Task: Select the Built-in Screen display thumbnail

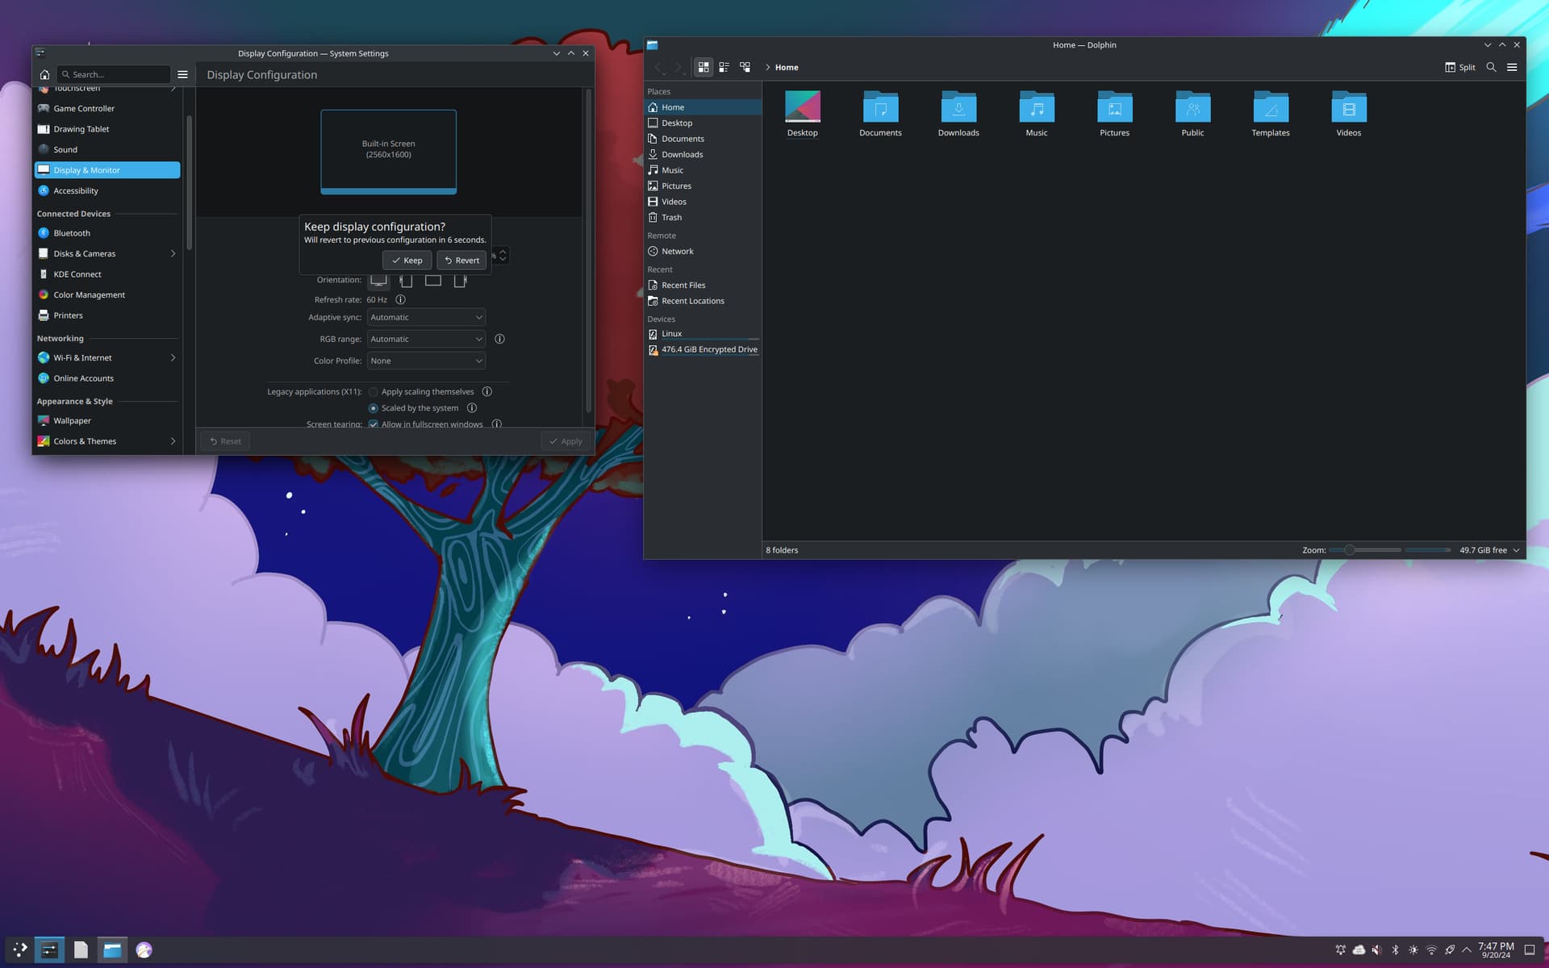Action: click(388, 152)
